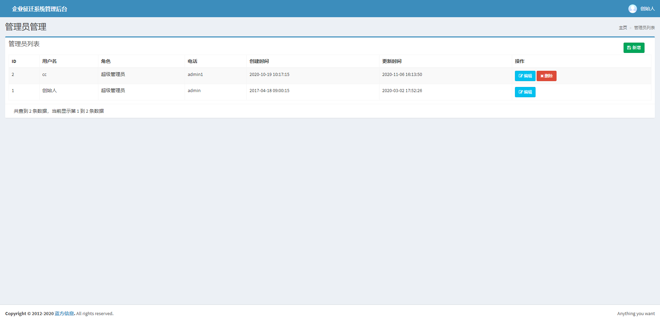Click the 管理员管理 page heading
660x322 pixels.
point(26,27)
